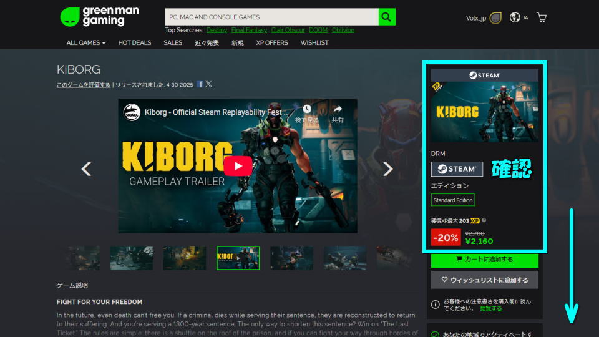
Task: Click the XP info question mark icon
Action: [484, 220]
